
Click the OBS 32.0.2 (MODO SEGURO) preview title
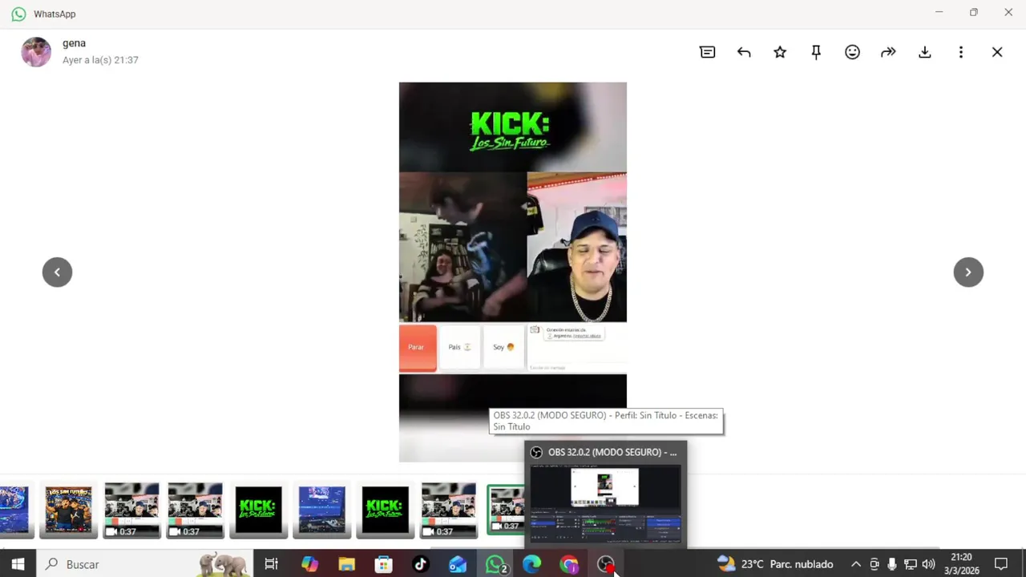tap(612, 452)
